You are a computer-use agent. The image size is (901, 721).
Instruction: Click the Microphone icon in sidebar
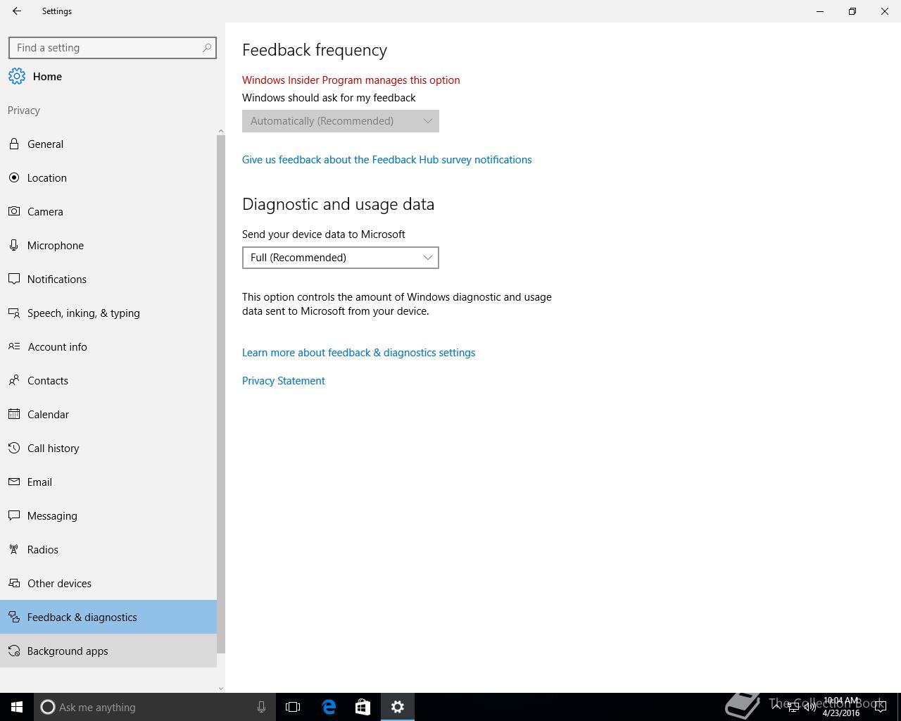14,245
